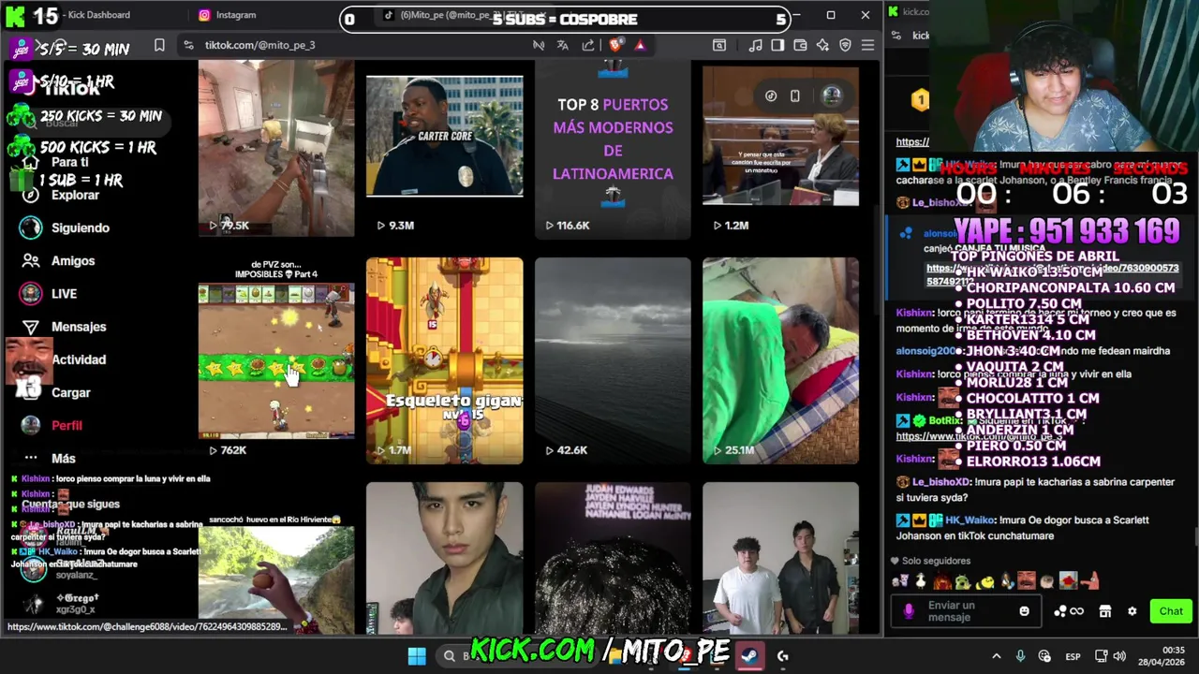This screenshot has height=674, width=1199.
Task: Open the PVZ Imposibles Part 4 video
Action: 276,360
